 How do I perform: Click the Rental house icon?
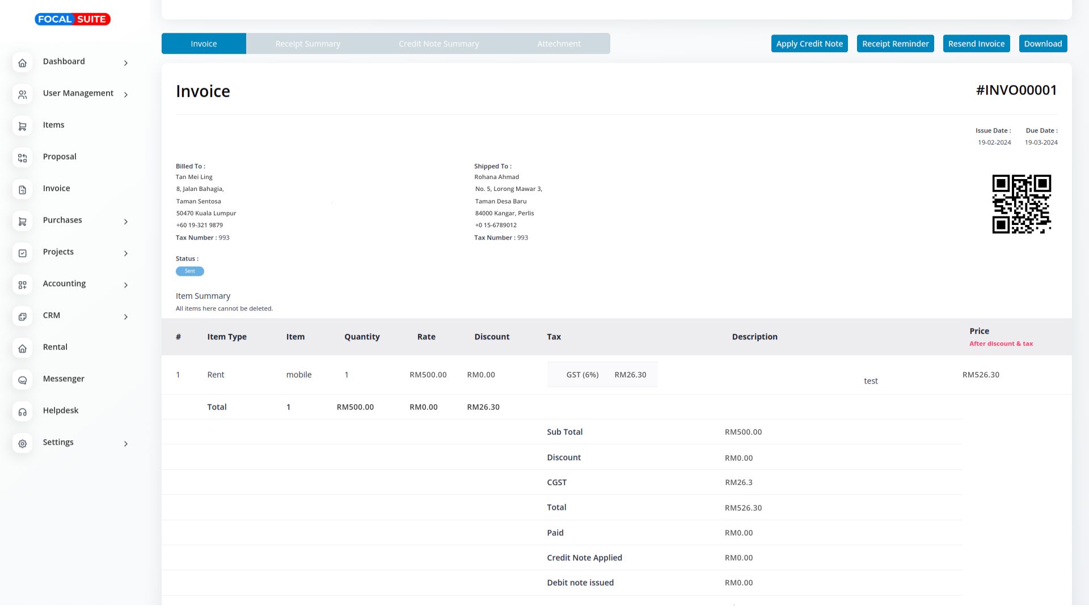[x=22, y=348]
